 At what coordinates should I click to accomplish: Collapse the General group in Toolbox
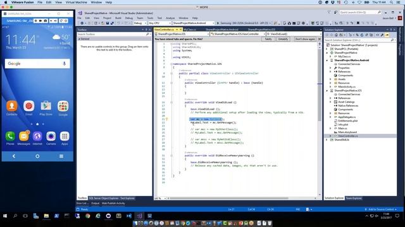[79, 39]
